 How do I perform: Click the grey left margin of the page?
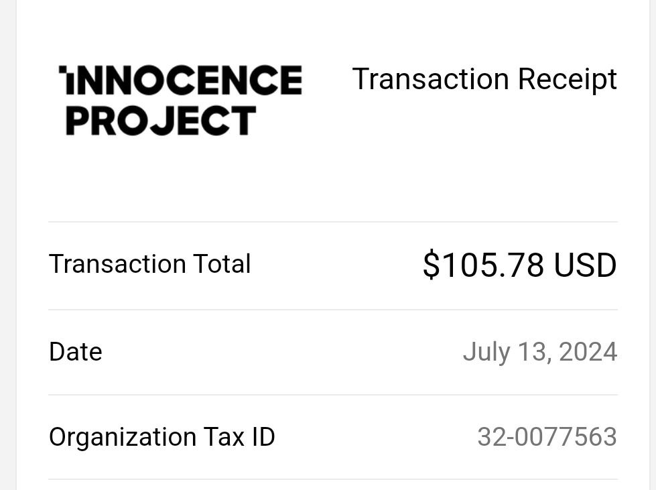[x=8, y=245]
